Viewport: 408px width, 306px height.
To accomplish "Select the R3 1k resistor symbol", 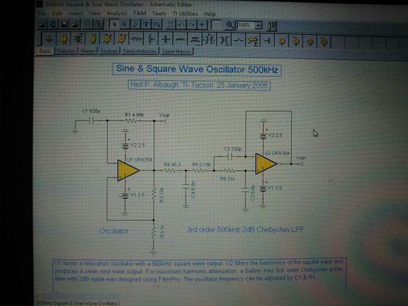I will pos(154,233).
